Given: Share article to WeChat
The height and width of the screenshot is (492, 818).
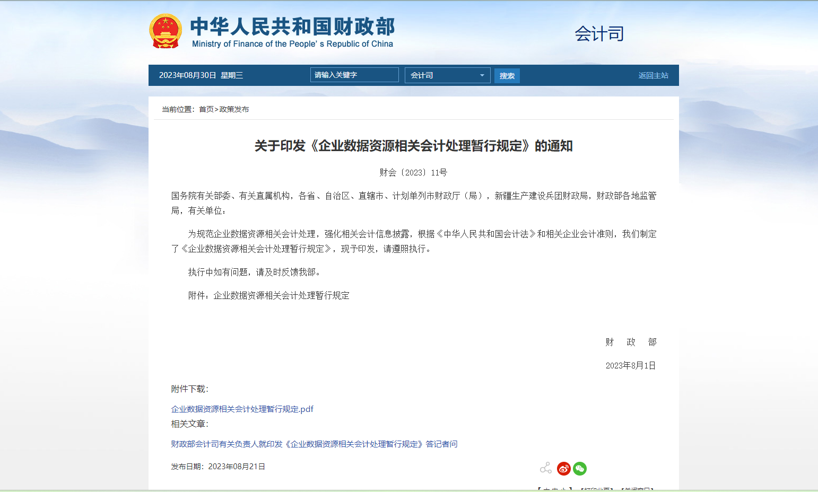Looking at the screenshot, I should point(580,469).
